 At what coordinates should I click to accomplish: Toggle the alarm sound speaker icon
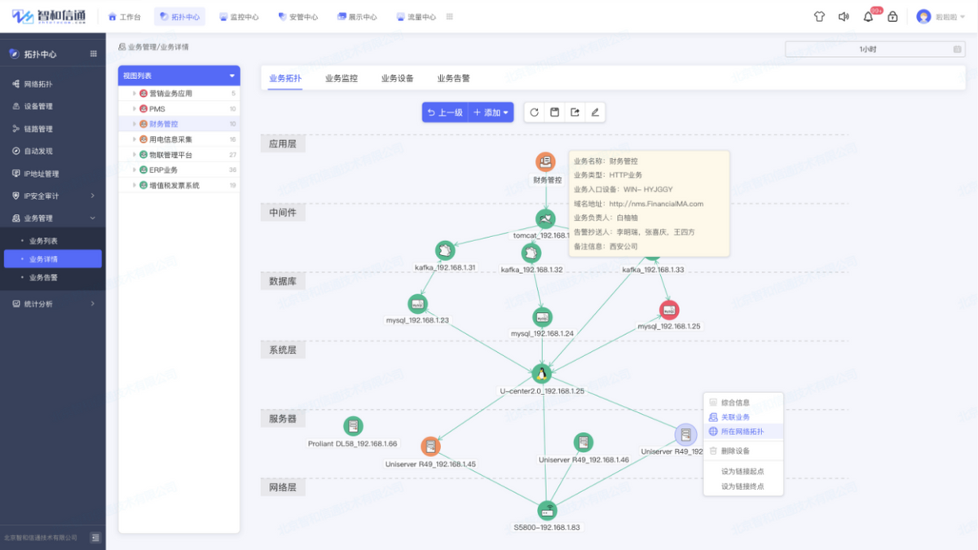[x=844, y=16]
